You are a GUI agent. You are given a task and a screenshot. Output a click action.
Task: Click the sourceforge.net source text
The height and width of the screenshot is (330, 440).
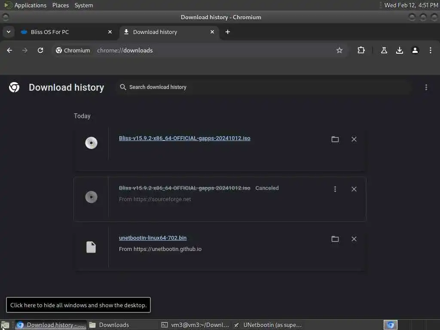155,199
